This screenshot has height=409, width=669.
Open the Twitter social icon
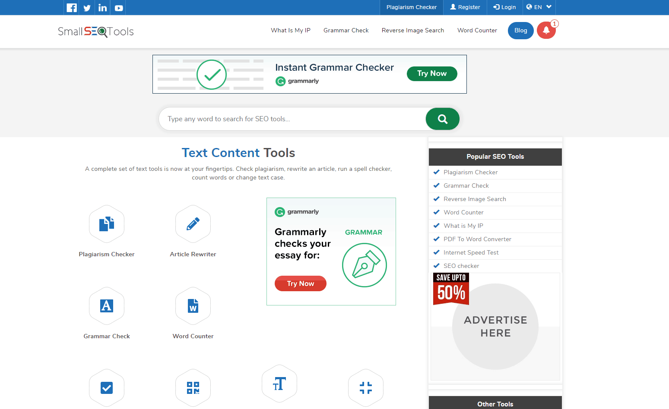[87, 7]
